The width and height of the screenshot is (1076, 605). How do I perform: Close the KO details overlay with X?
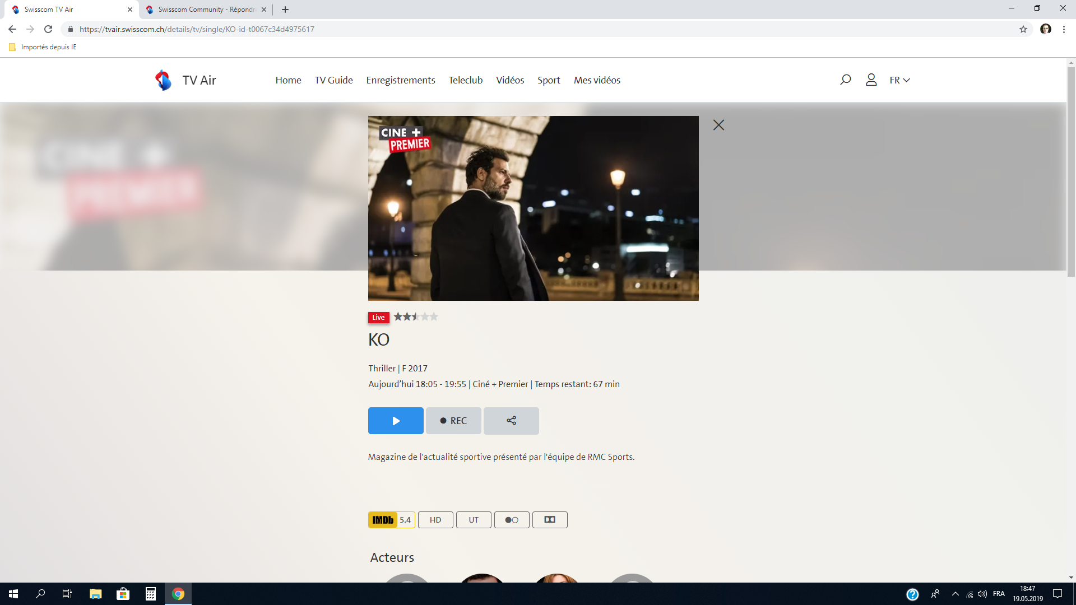[x=718, y=125]
